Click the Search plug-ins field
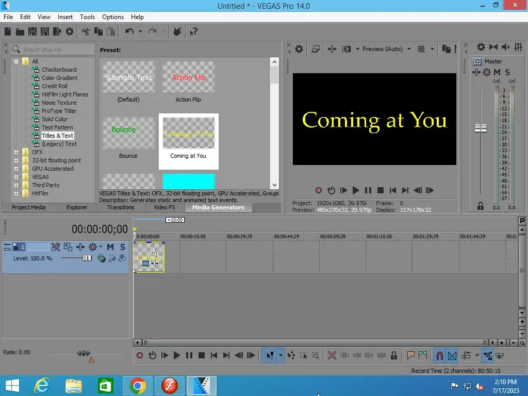The height and width of the screenshot is (396, 528). coord(53,49)
